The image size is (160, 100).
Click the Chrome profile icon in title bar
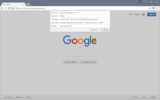tap(140, 1)
